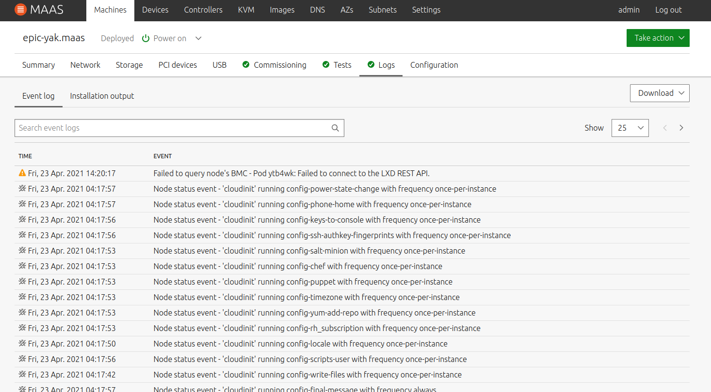The image size is (711, 392).
Task: Change the Show 25 entries selector
Action: pyautogui.click(x=630, y=128)
